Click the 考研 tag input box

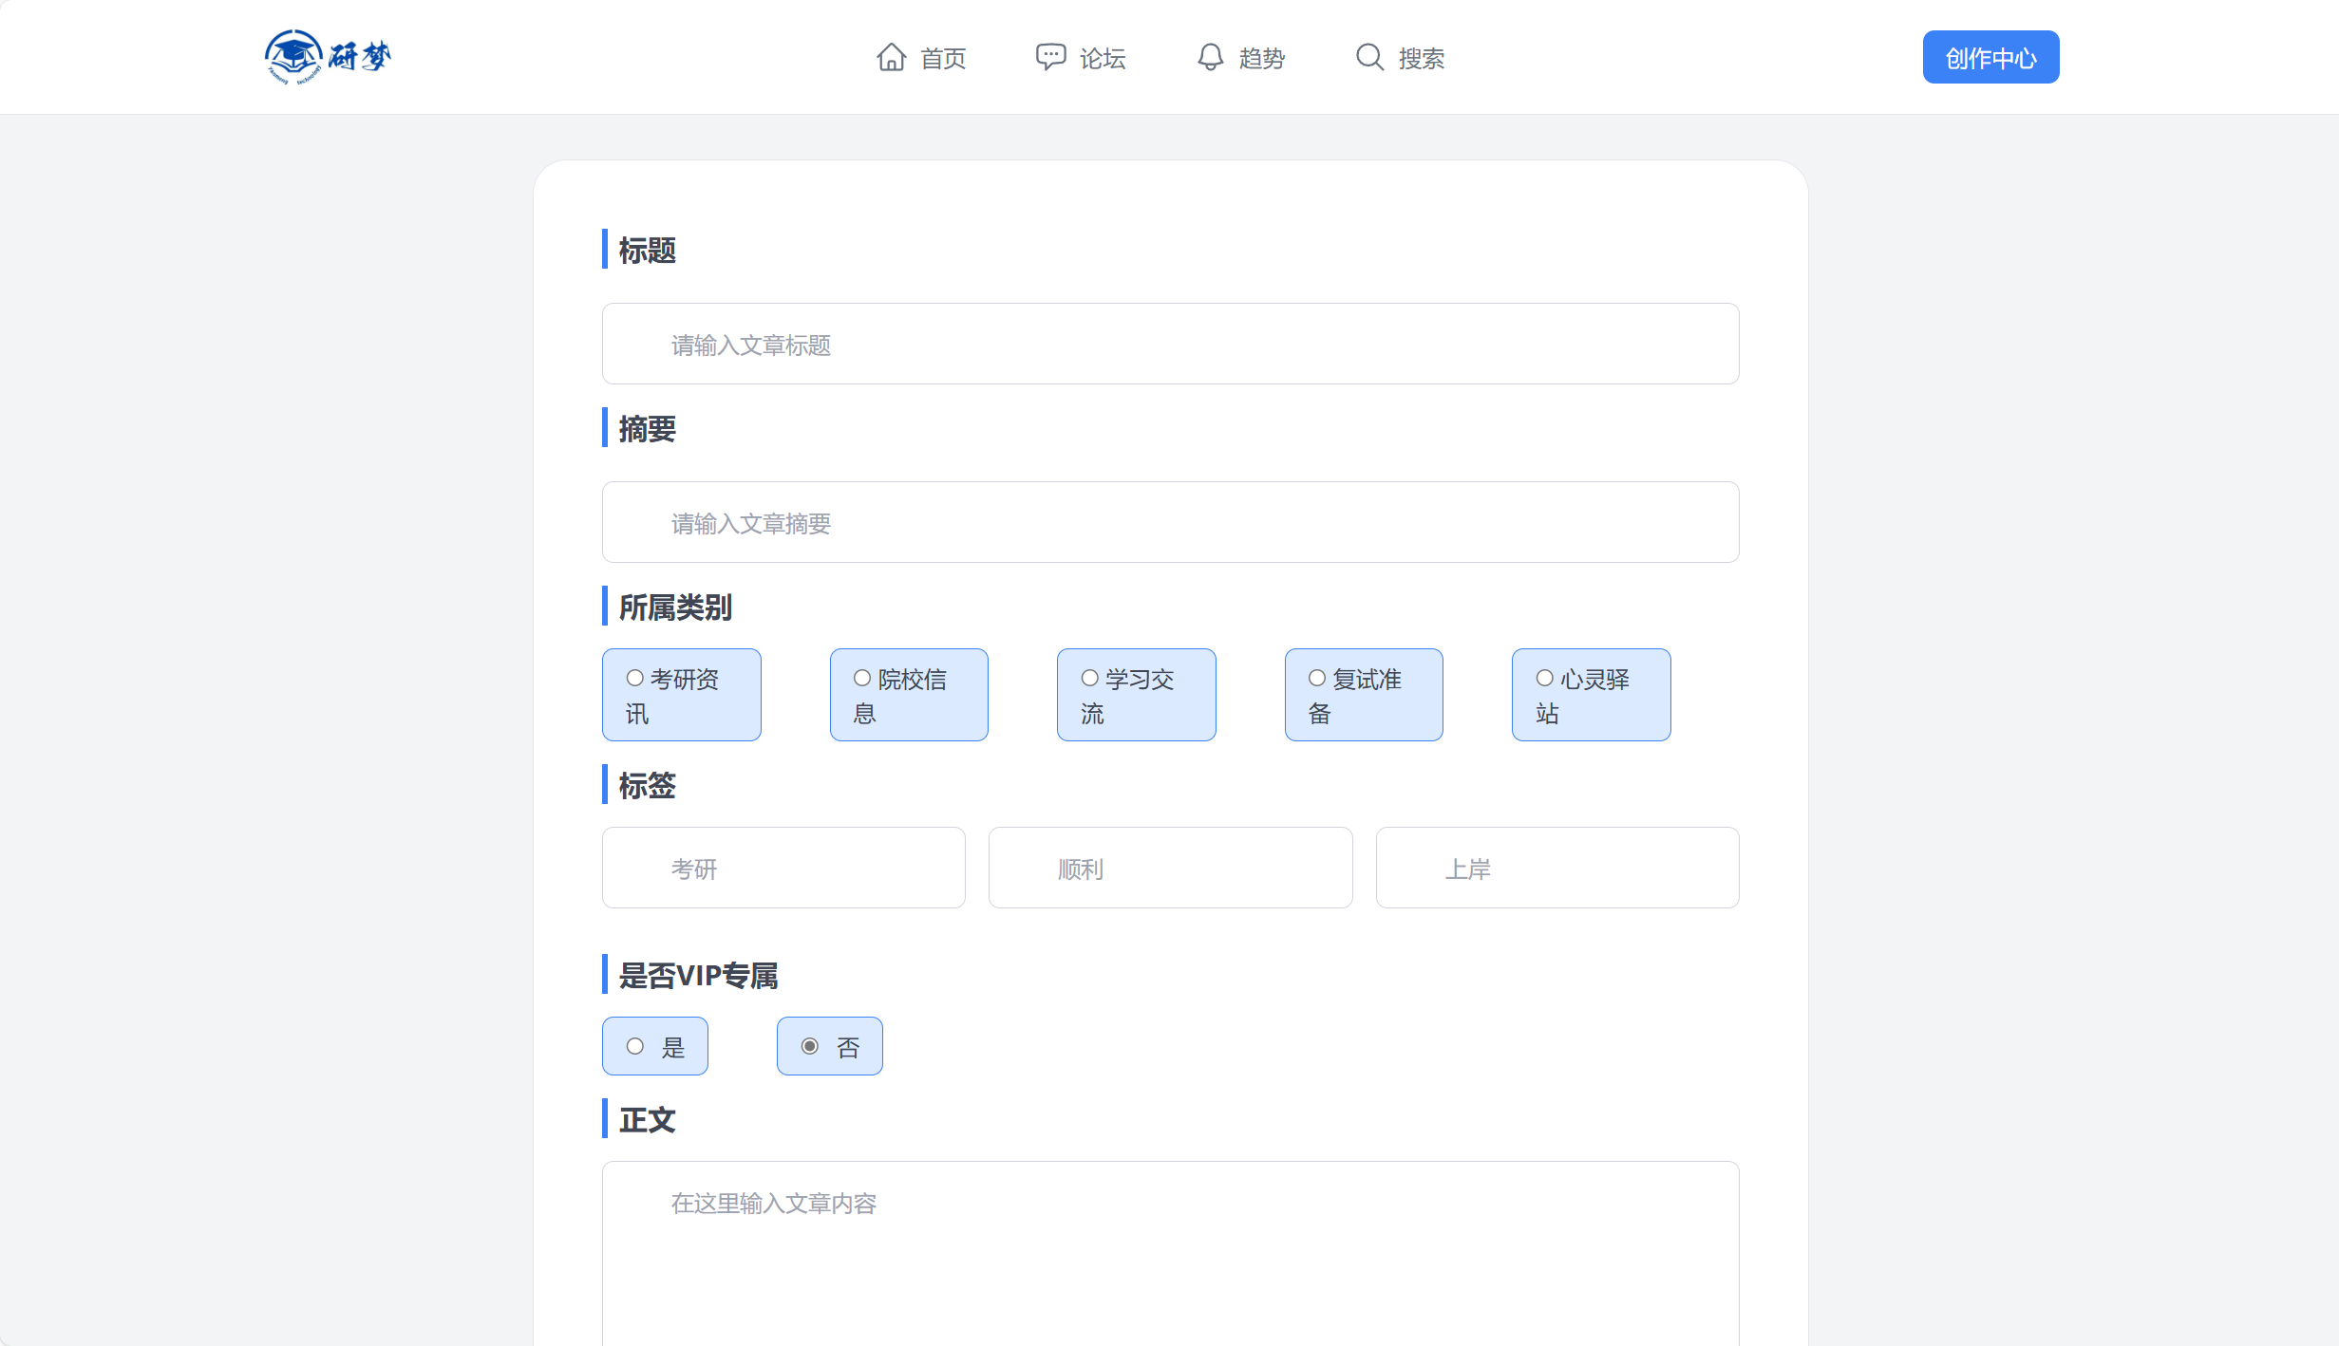tap(783, 867)
